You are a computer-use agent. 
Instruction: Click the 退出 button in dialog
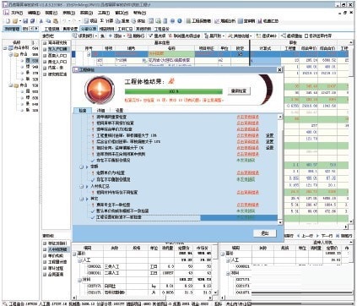point(264,233)
